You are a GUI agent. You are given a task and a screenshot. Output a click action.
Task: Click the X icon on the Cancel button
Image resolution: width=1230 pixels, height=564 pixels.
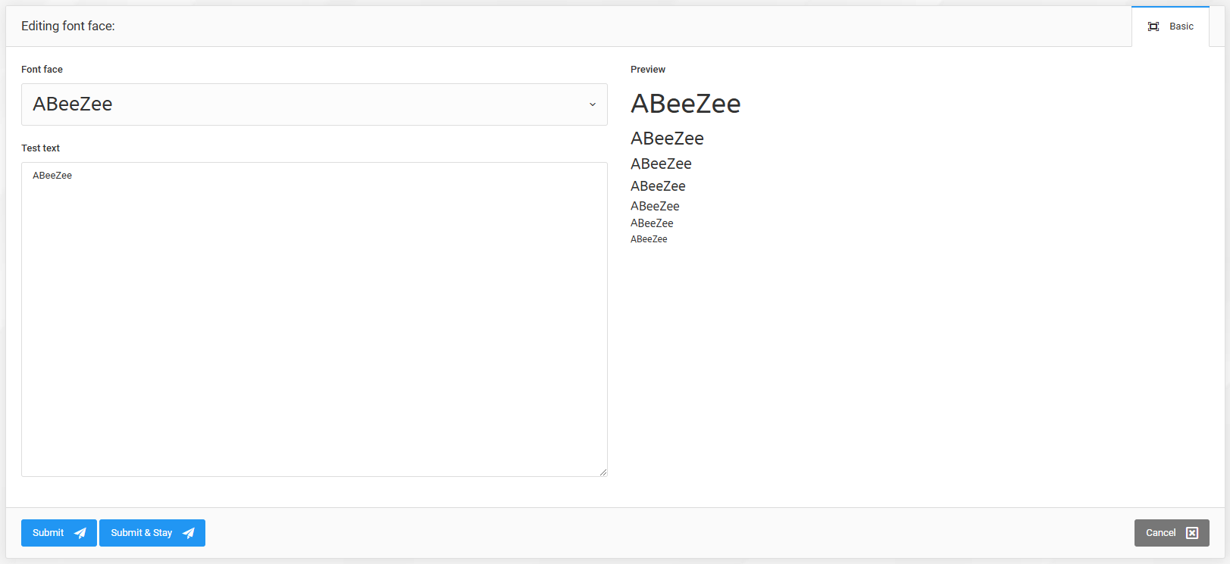point(1192,533)
